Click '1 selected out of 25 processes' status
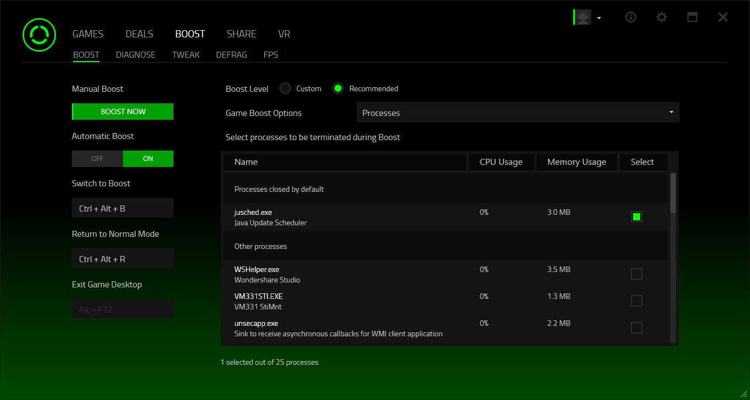The image size is (750, 400). click(270, 362)
